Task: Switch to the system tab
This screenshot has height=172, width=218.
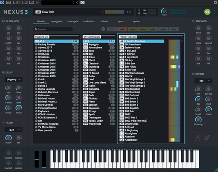Action: [137, 21]
